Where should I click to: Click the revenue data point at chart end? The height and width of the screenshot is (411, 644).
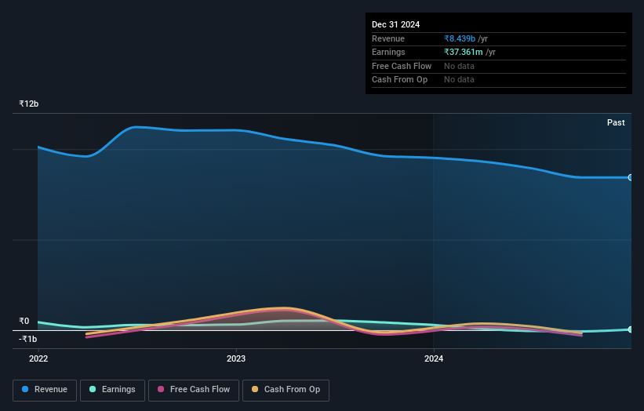[x=631, y=177]
